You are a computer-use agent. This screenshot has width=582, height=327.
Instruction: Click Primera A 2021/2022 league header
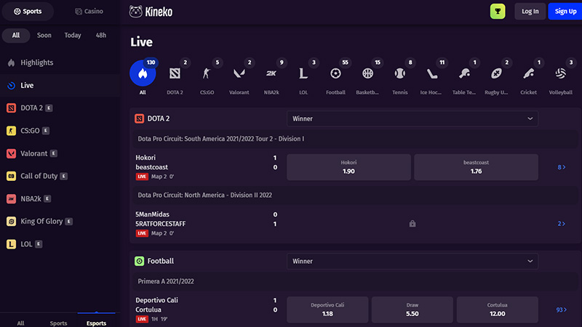(355, 281)
